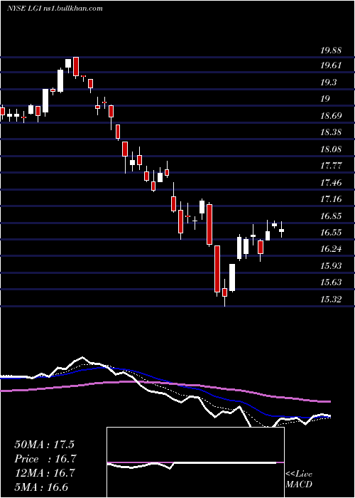Click the 12MA : 16.7 readout
This screenshot has width=355, height=498.
tap(45, 473)
